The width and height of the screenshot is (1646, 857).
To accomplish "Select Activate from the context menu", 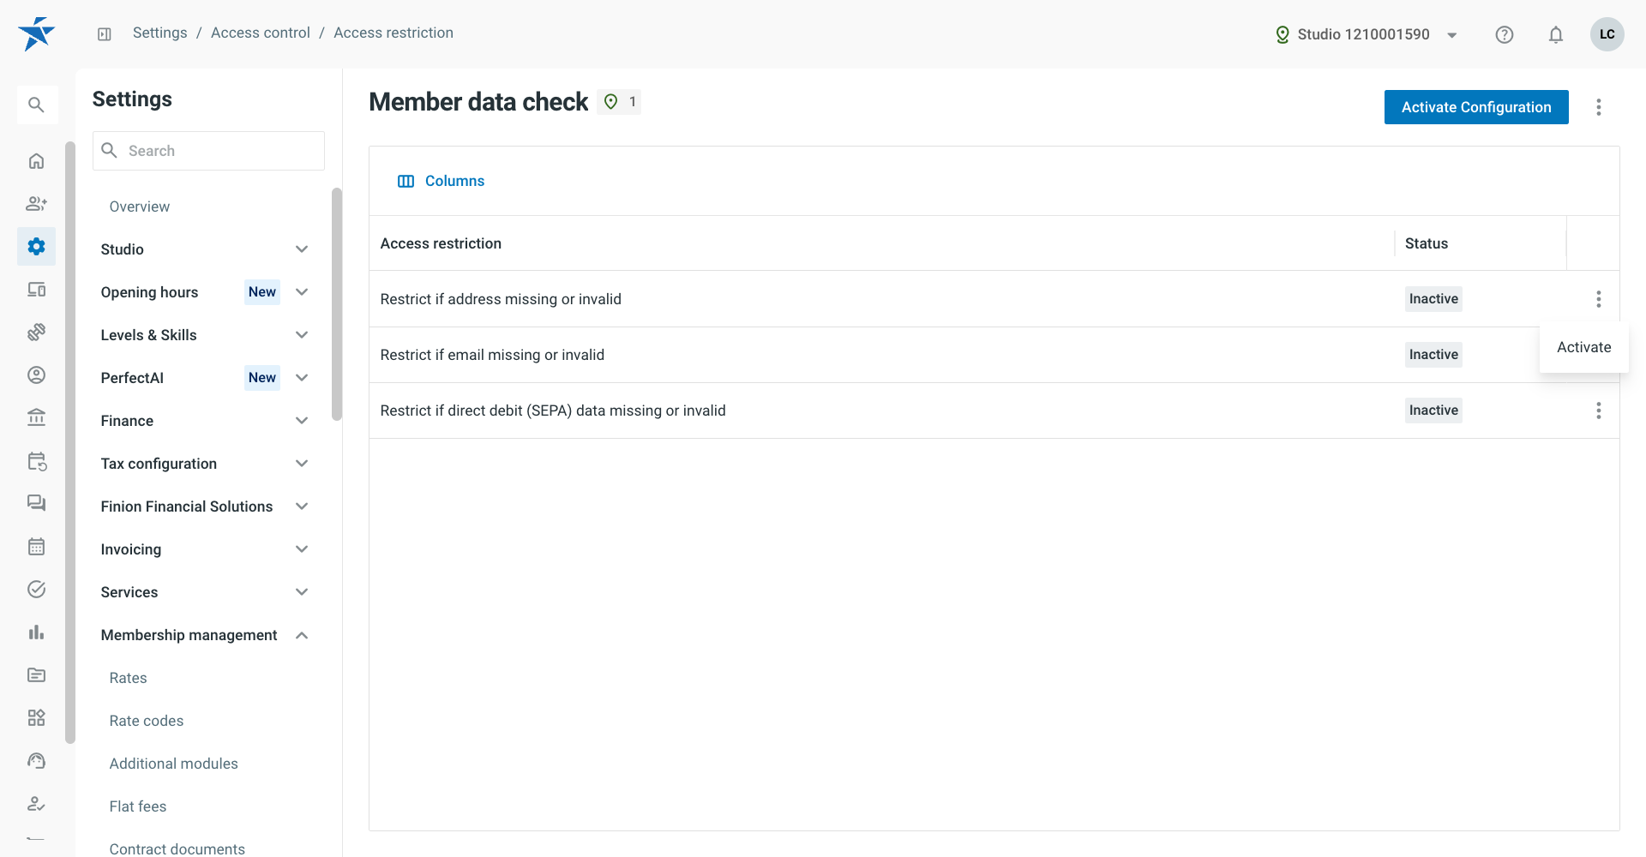I will [x=1584, y=347].
